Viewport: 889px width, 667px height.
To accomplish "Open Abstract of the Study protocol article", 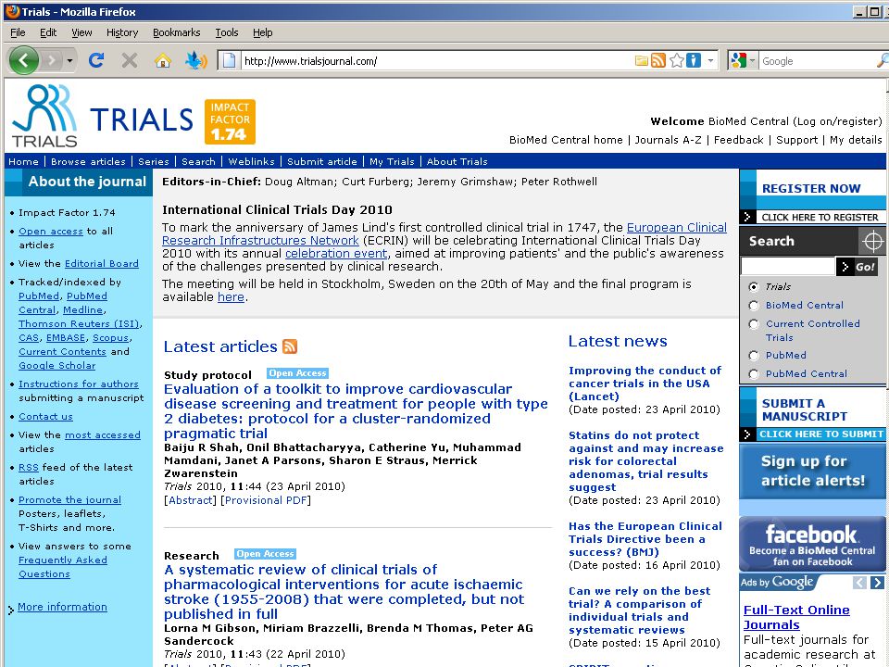I will pyautogui.click(x=191, y=500).
